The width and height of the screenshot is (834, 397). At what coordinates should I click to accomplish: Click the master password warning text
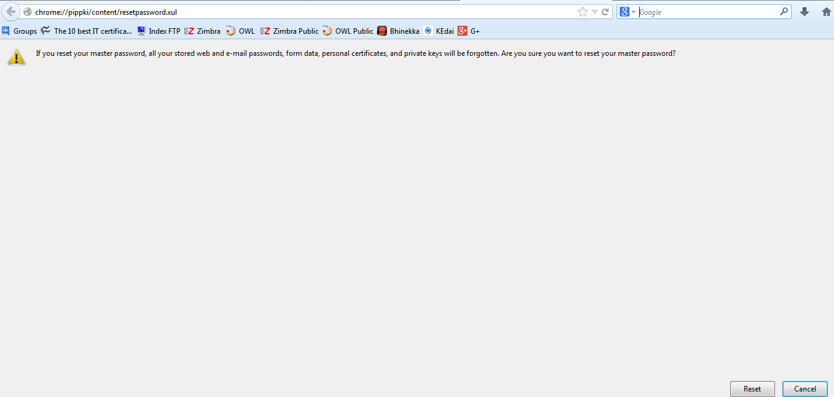(x=356, y=53)
